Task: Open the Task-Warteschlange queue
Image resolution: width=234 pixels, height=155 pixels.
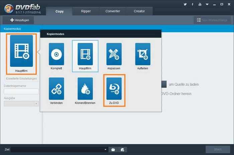Action: (x=212, y=20)
